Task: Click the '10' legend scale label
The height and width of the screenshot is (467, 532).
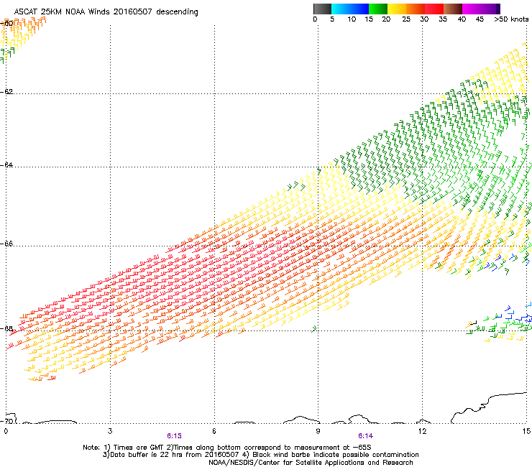Action: 352,19
